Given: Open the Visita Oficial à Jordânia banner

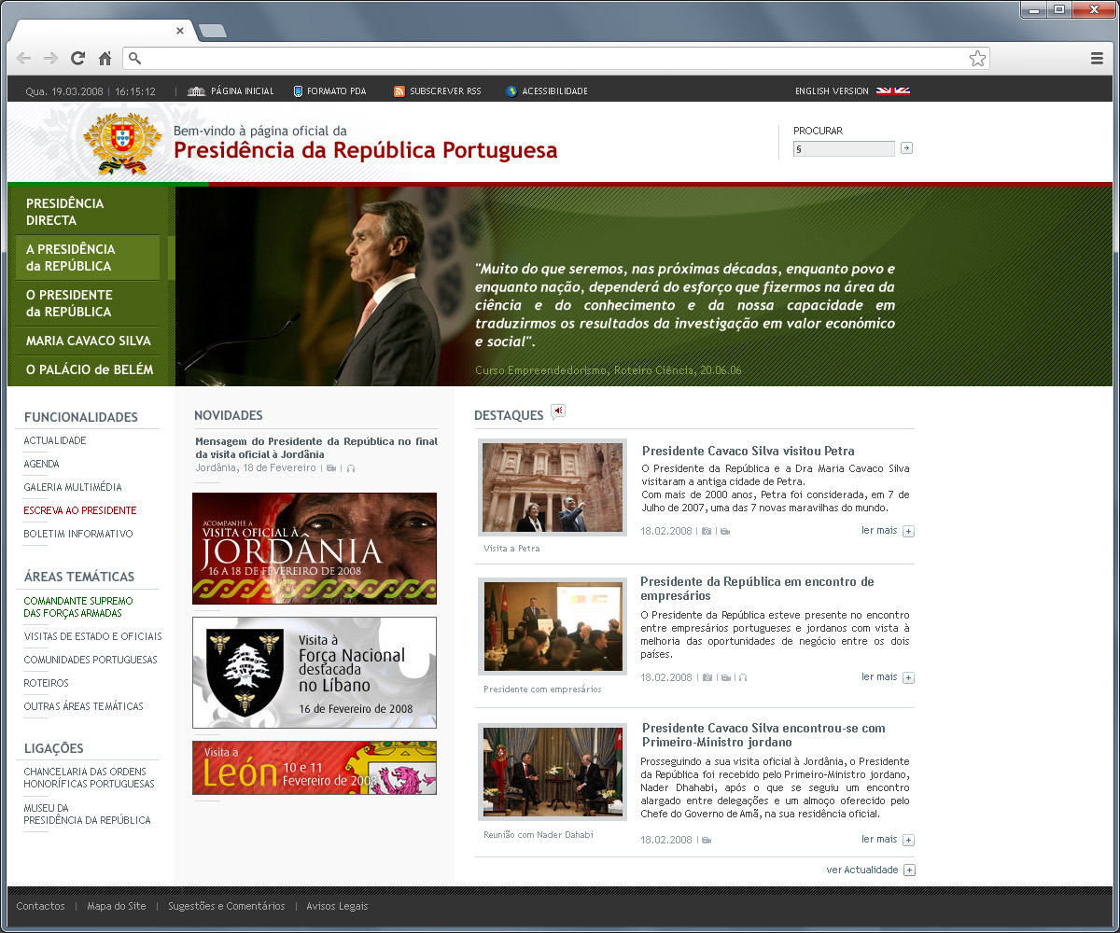Looking at the screenshot, I should coord(314,549).
